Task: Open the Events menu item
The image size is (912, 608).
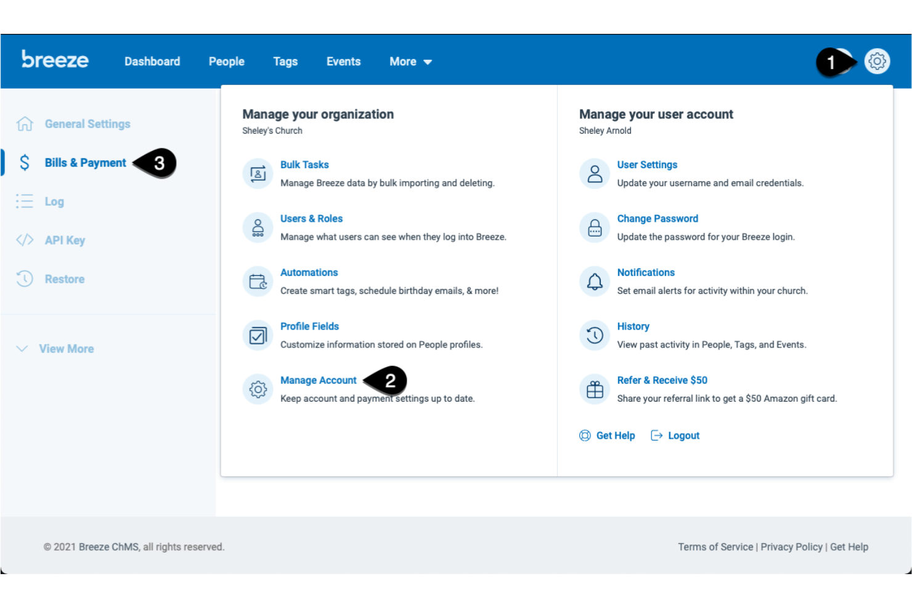Action: (x=343, y=61)
